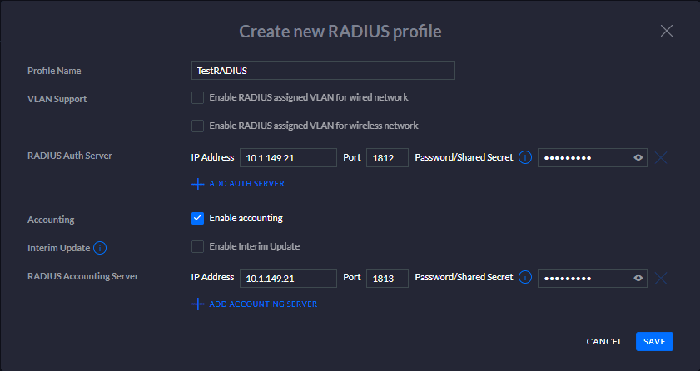Remove the RADIUS Accounting Server entry

pyautogui.click(x=661, y=278)
